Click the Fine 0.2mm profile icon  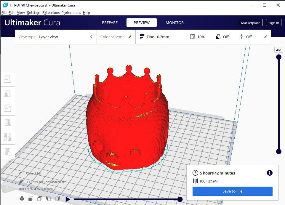(x=142, y=37)
